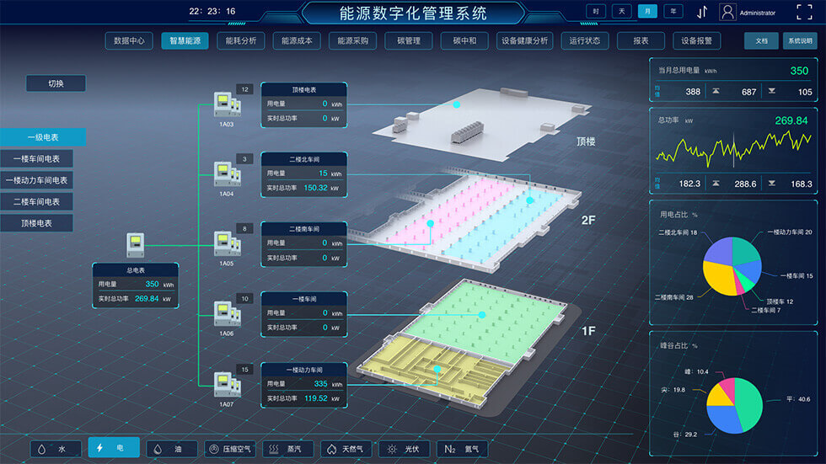
Task: Open the Administrator user avatar icon
Action: pyautogui.click(x=727, y=12)
